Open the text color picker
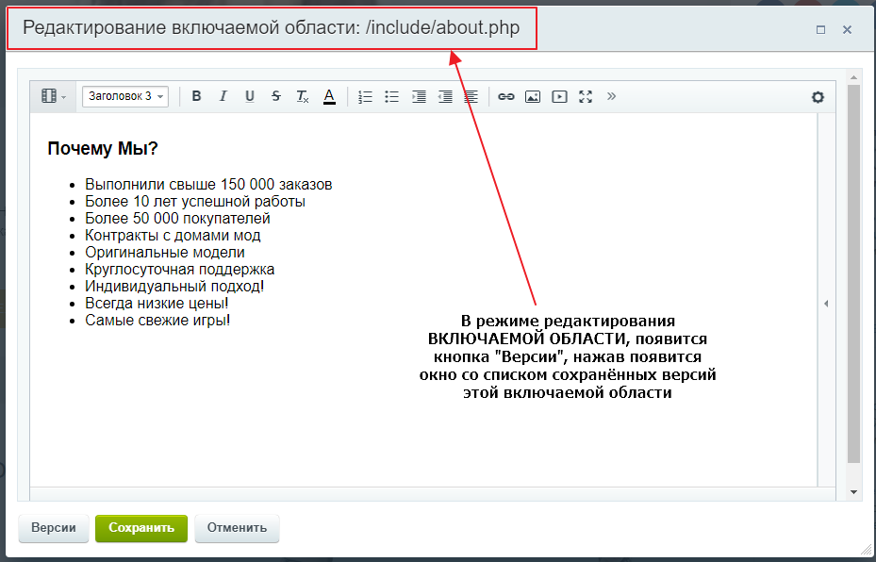876x562 pixels. (x=329, y=96)
